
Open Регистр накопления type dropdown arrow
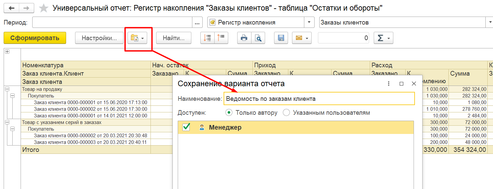pos(309,23)
